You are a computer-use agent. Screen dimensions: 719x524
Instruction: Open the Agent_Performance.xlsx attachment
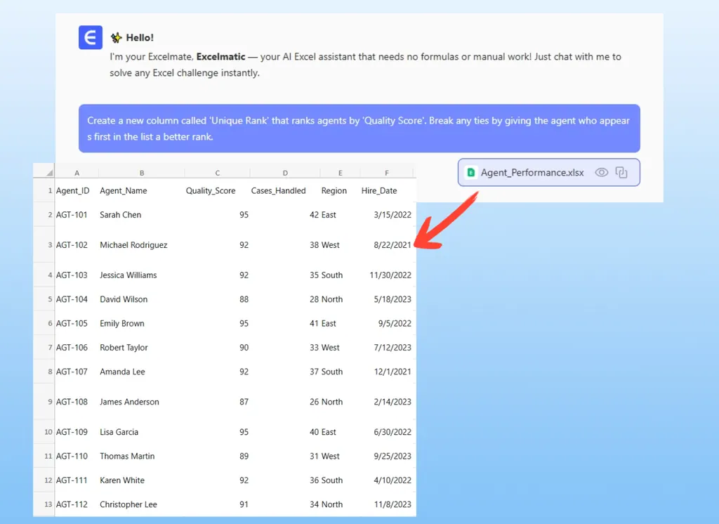(x=532, y=172)
